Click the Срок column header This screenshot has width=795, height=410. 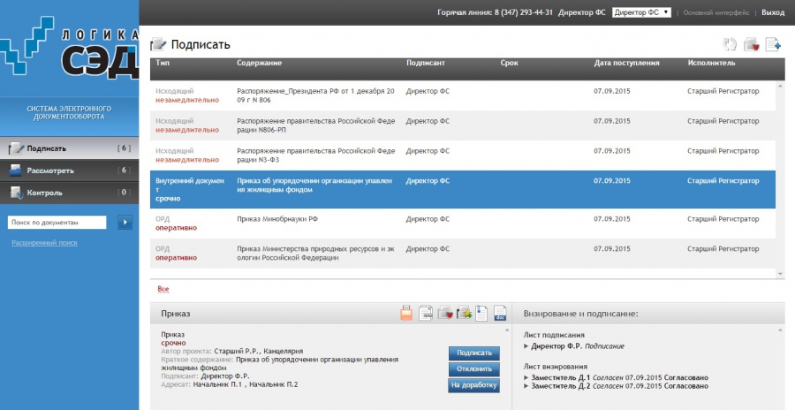pyautogui.click(x=509, y=63)
